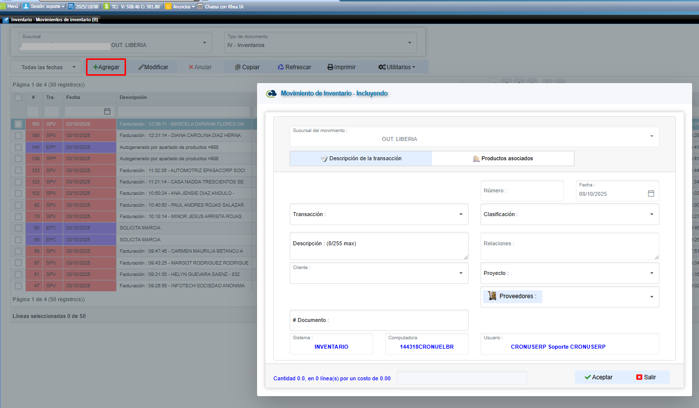Click the Imprimir printer button
The image size is (699, 408).
tap(341, 67)
